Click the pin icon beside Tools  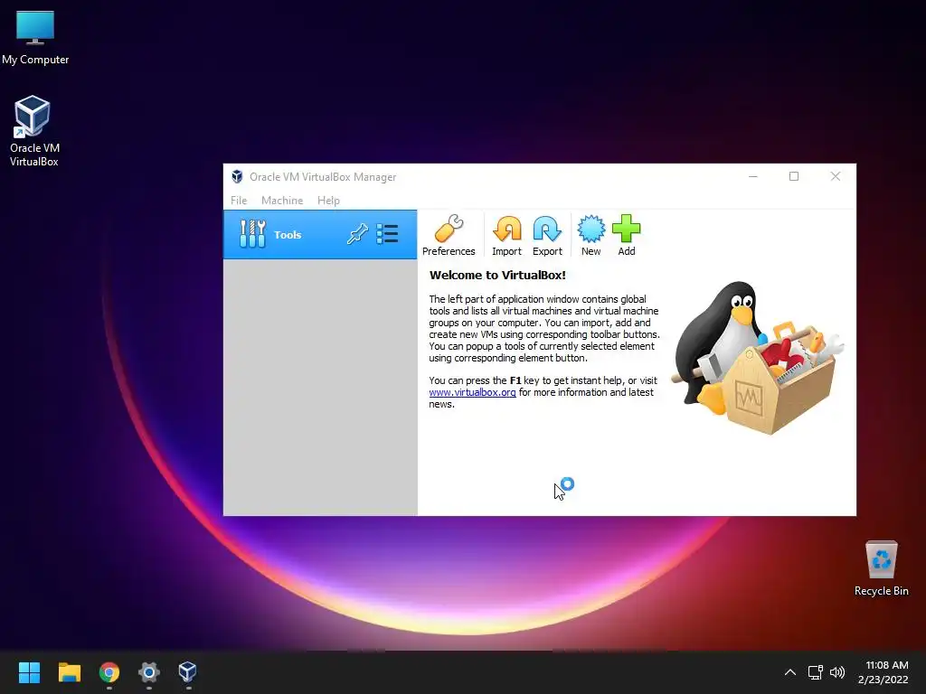[357, 234]
